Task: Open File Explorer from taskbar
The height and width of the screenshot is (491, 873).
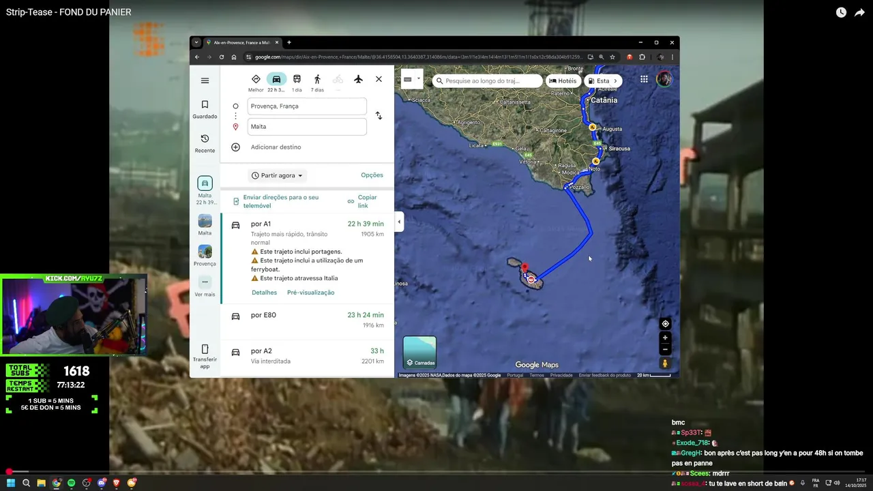Action: pos(41,483)
